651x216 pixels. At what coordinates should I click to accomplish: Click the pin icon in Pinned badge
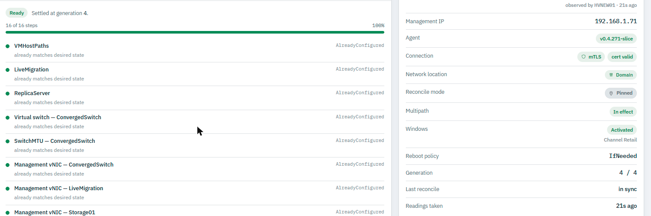(x=611, y=93)
